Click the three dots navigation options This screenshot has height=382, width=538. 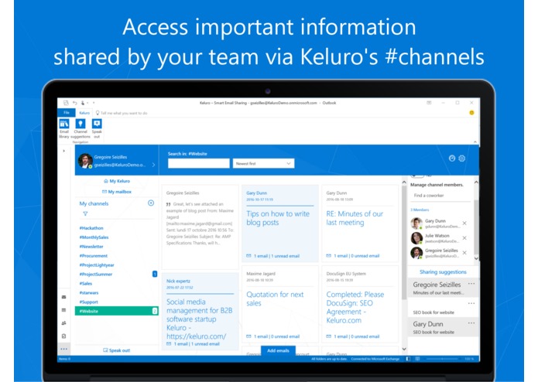pos(63,349)
